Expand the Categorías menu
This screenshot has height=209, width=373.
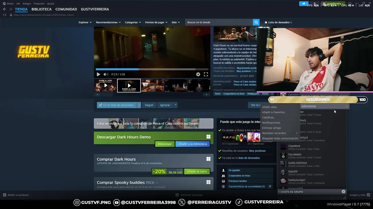click(133, 22)
